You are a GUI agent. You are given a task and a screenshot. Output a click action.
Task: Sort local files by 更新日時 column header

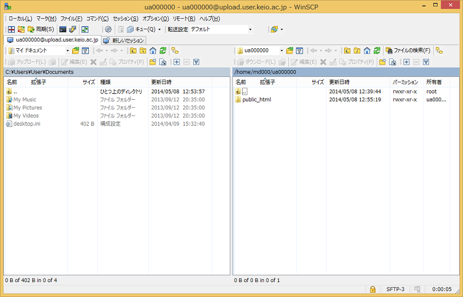point(161,82)
